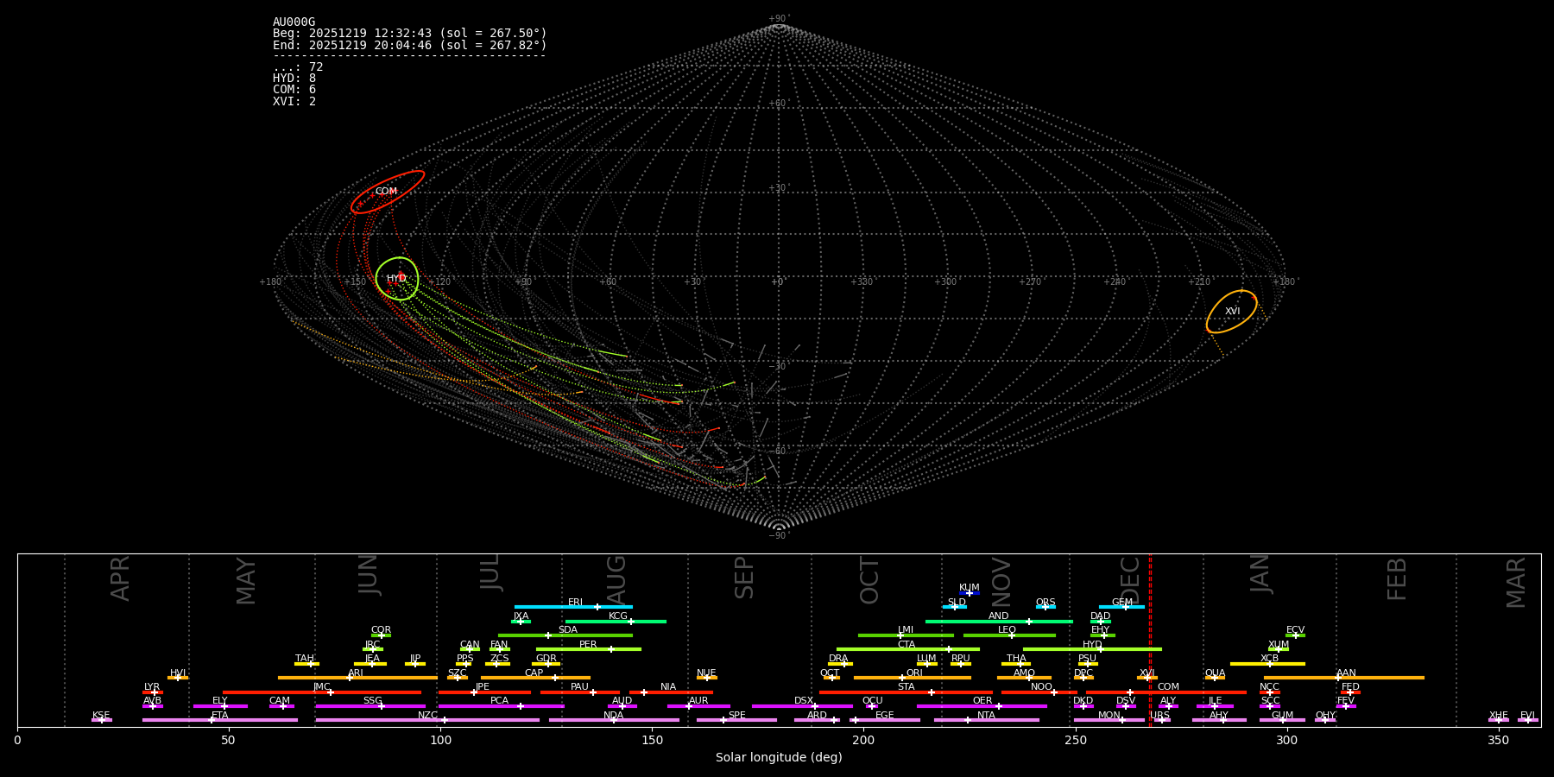Click the STA shower bar in timeline
Screen dimensions: 1554x777
906,692
